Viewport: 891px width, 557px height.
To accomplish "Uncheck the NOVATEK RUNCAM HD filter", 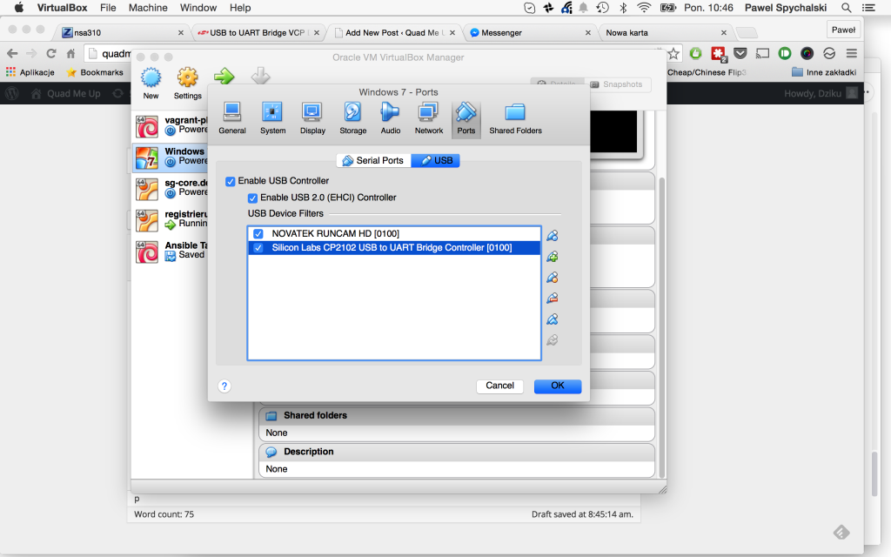I will [x=257, y=233].
